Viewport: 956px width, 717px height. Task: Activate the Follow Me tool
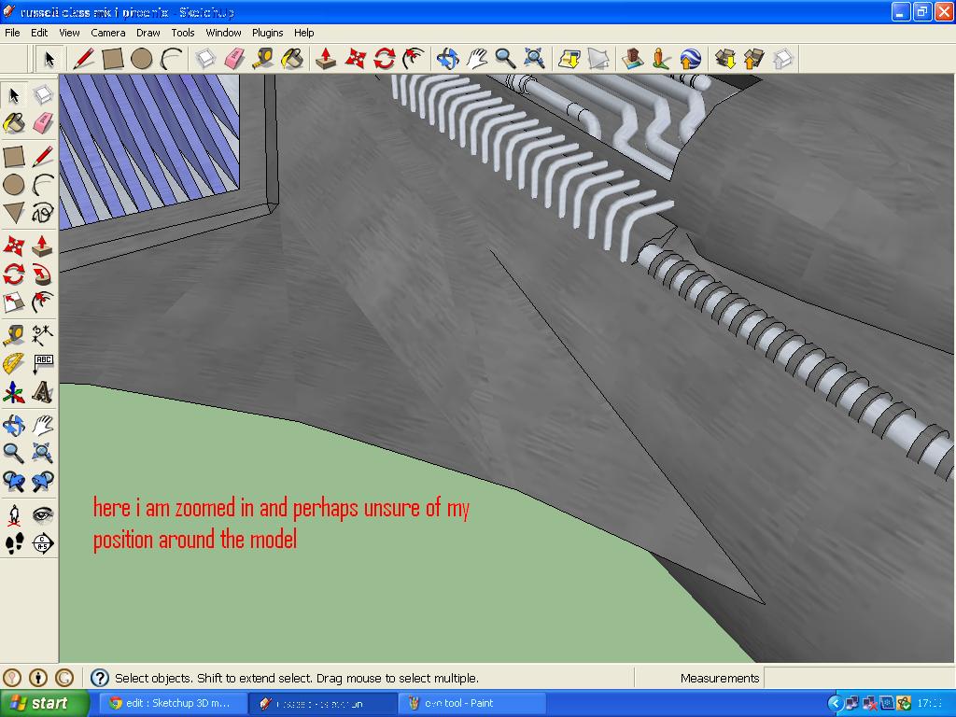[42, 274]
